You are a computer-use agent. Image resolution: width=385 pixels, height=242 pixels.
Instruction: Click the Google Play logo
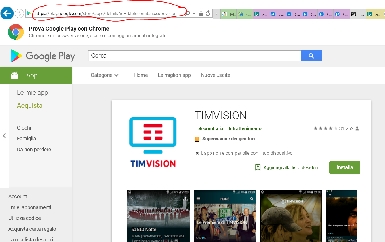coord(43,56)
